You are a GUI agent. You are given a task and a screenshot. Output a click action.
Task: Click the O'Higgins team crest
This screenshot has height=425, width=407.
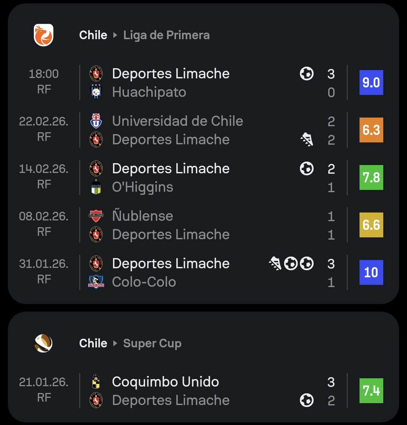[x=96, y=187]
